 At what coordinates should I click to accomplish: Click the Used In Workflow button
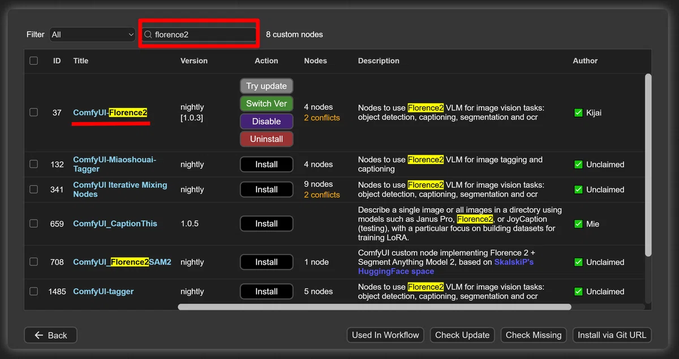pyautogui.click(x=385, y=335)
